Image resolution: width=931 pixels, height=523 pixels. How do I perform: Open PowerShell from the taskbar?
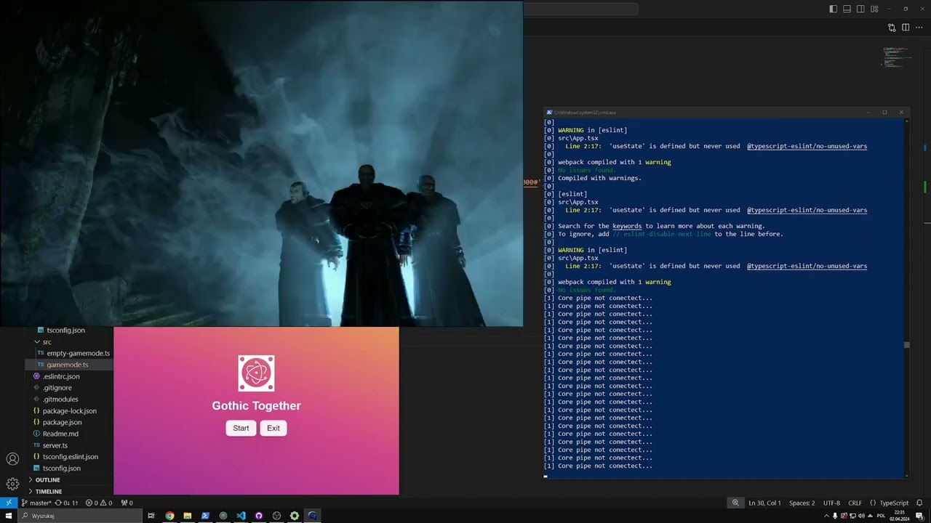pyautogui.click(x=205, y=516)
